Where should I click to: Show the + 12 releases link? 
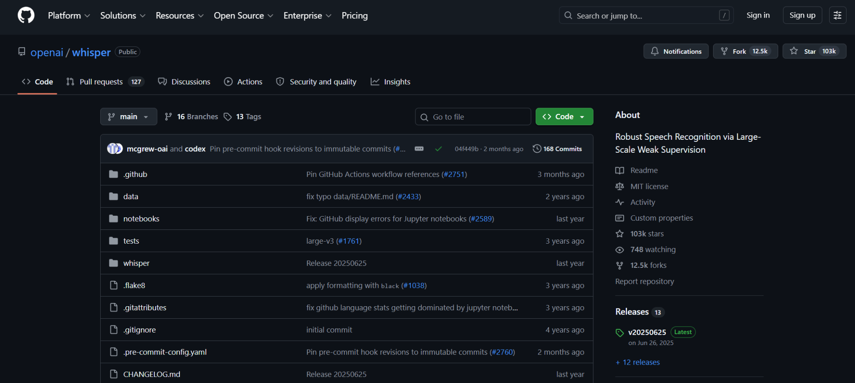[x=637, y=363]
